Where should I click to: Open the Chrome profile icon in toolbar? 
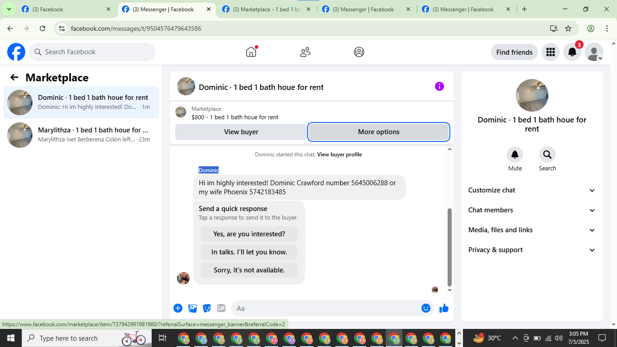click(x=591, y=28)
